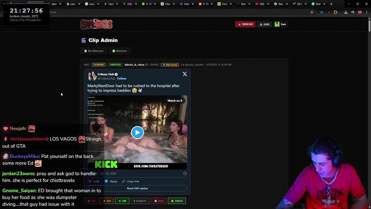Click the clip number #967

[87, 65]
